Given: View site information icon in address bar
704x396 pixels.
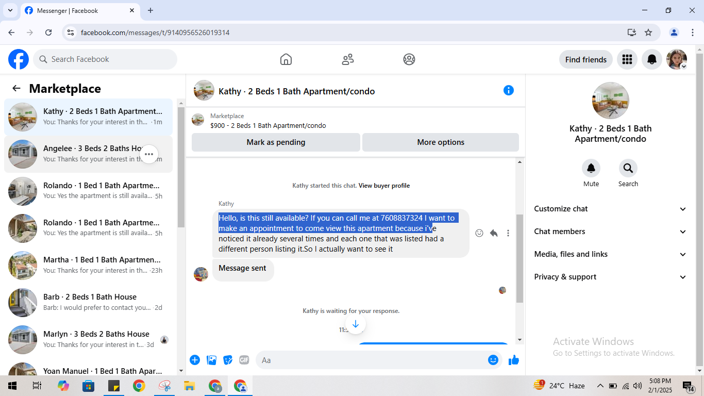Looking at the screenshot, I should click(71, 32).
